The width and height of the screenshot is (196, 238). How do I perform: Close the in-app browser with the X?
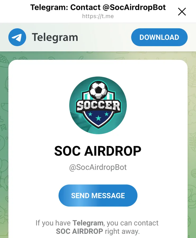[182, 12]
